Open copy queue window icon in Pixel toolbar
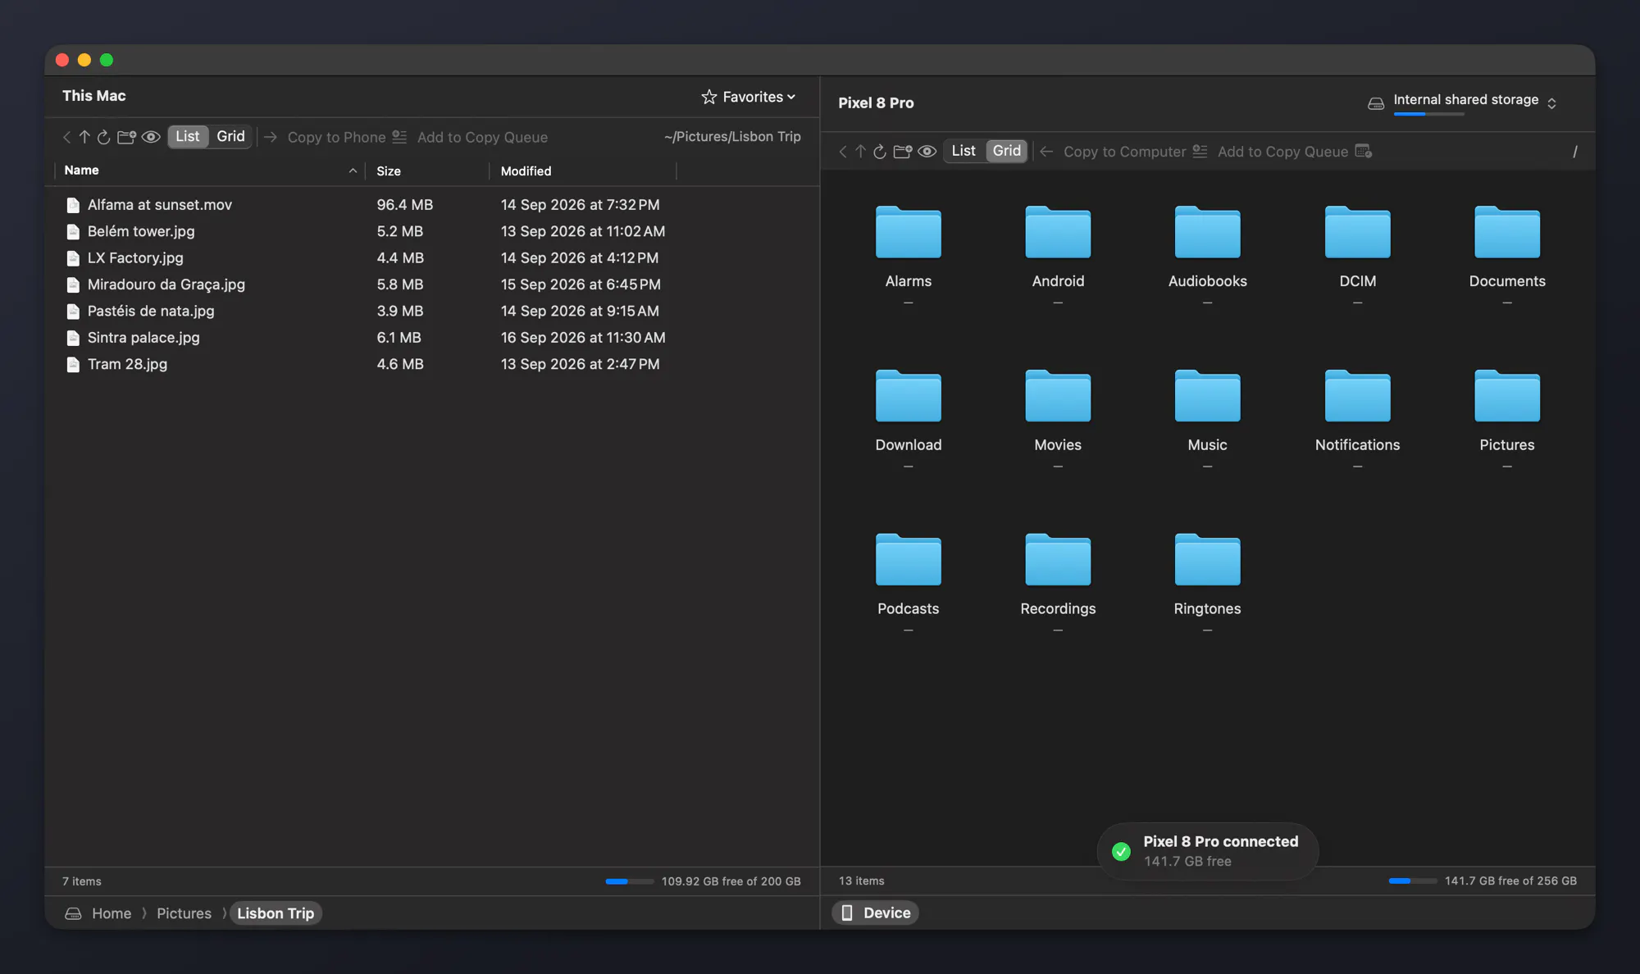Image resolution: width=1640 pixels, height=974 pixels. (x=1364, y=151)
